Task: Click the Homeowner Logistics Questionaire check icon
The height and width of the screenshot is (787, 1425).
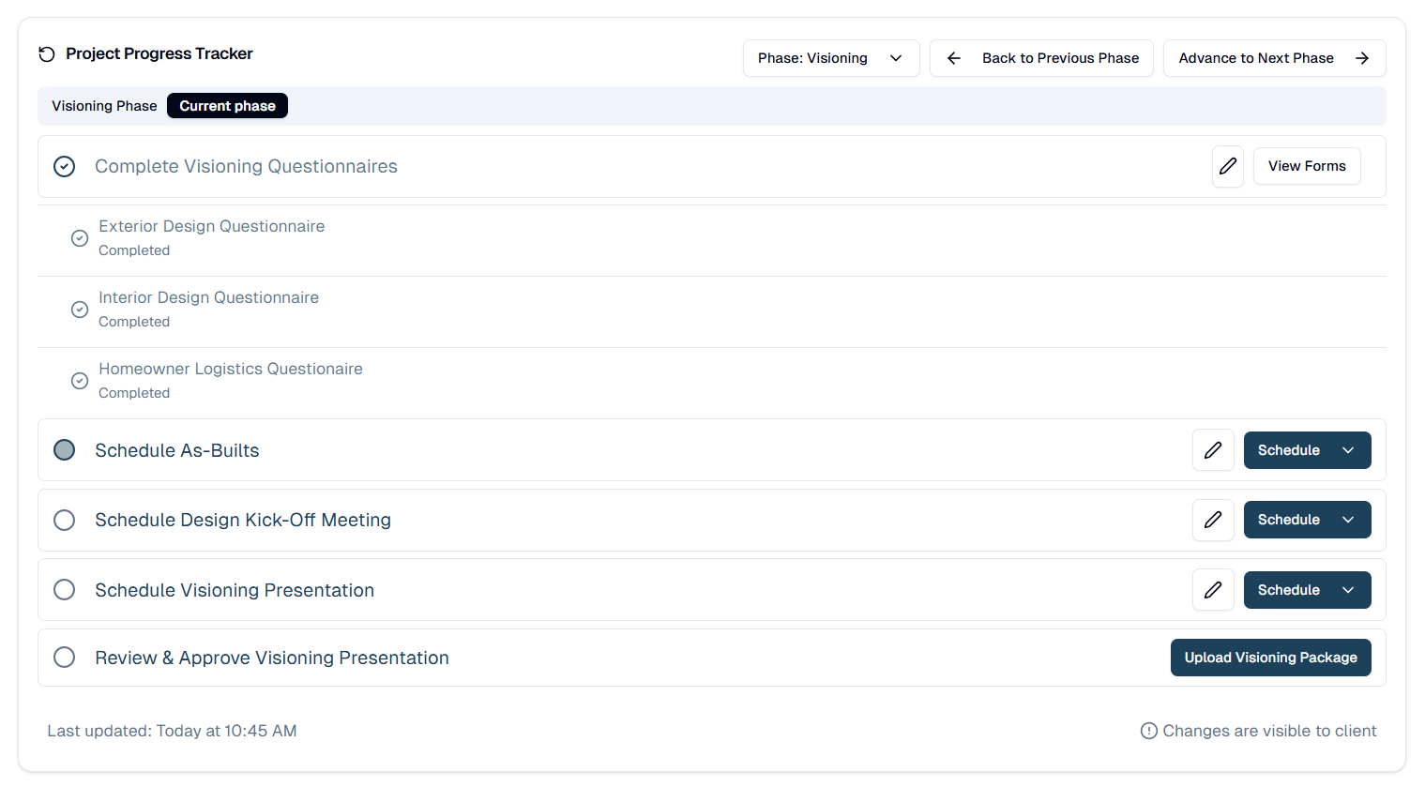Action: click(x=80, y=381)
